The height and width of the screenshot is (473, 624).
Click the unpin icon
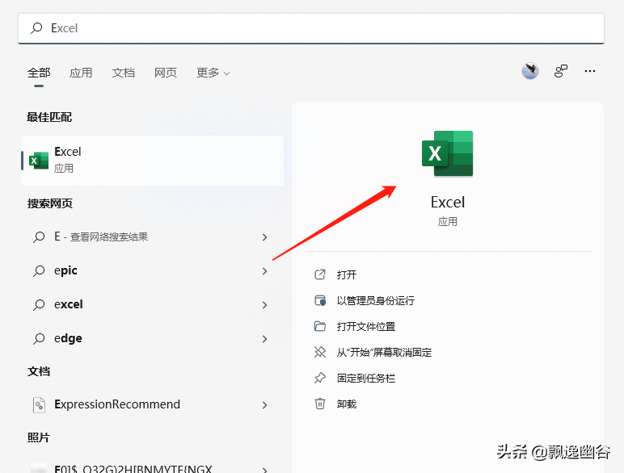tap(320, 352)
